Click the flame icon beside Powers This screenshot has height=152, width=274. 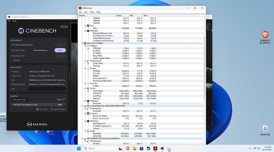click(88, 68)
